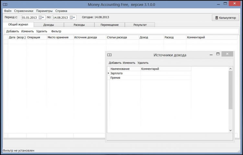Click the vertical scrollbar thumb in Источники дохода
The height and width of the screenshot is (155, 243).
tap(230, 90)
